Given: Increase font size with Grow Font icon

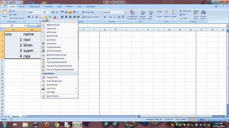Looking at the screenshot, I should click(x=53, y=12).
